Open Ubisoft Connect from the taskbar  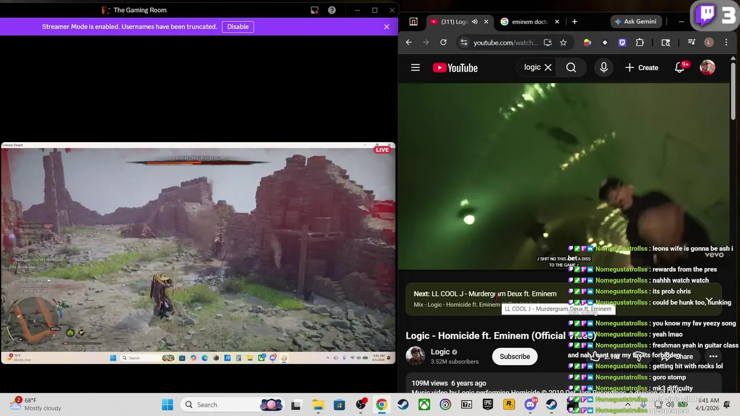click(x=445, y=404)
